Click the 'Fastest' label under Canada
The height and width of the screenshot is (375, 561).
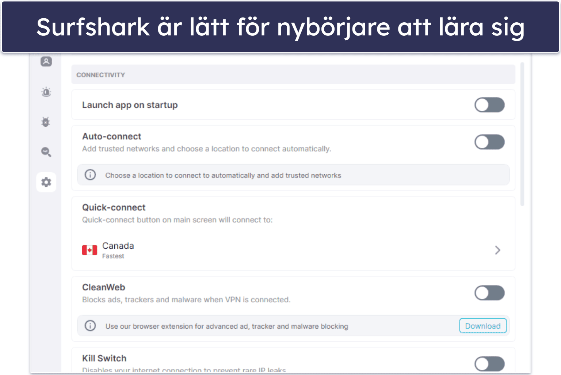pos(113,256)
